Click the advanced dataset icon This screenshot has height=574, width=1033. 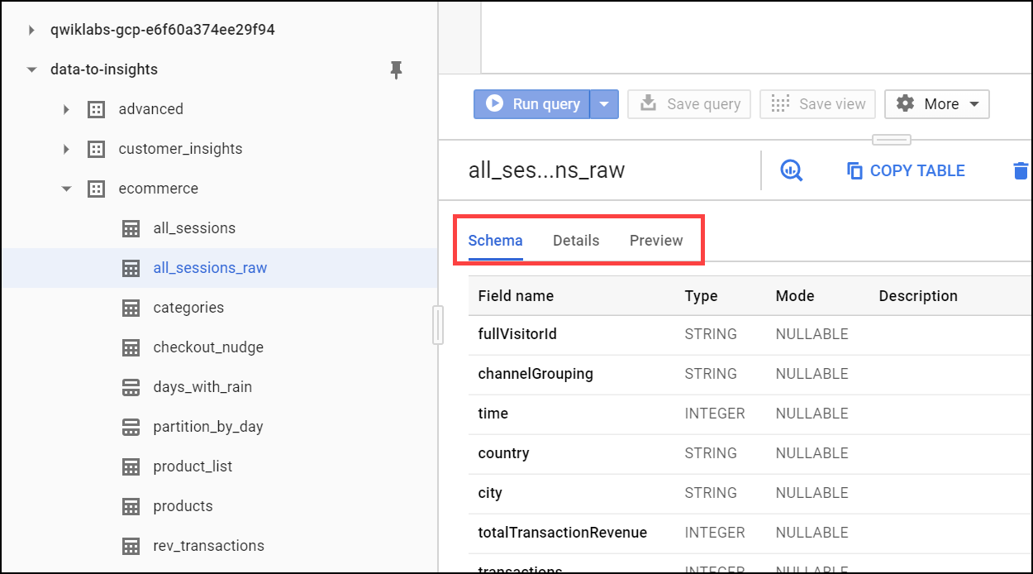point(97,109)
